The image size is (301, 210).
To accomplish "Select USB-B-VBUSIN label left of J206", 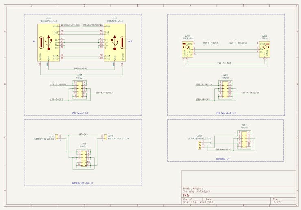I will click(204, 85).
